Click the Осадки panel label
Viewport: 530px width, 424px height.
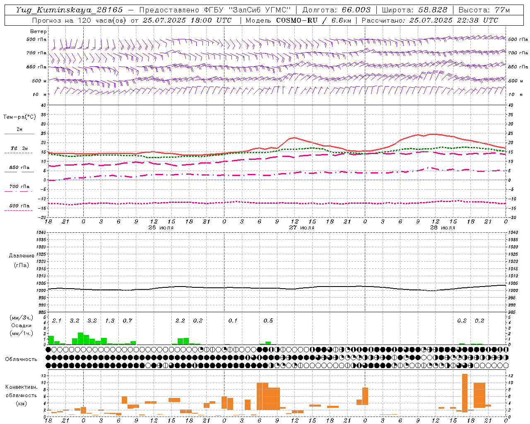(21, 325)
